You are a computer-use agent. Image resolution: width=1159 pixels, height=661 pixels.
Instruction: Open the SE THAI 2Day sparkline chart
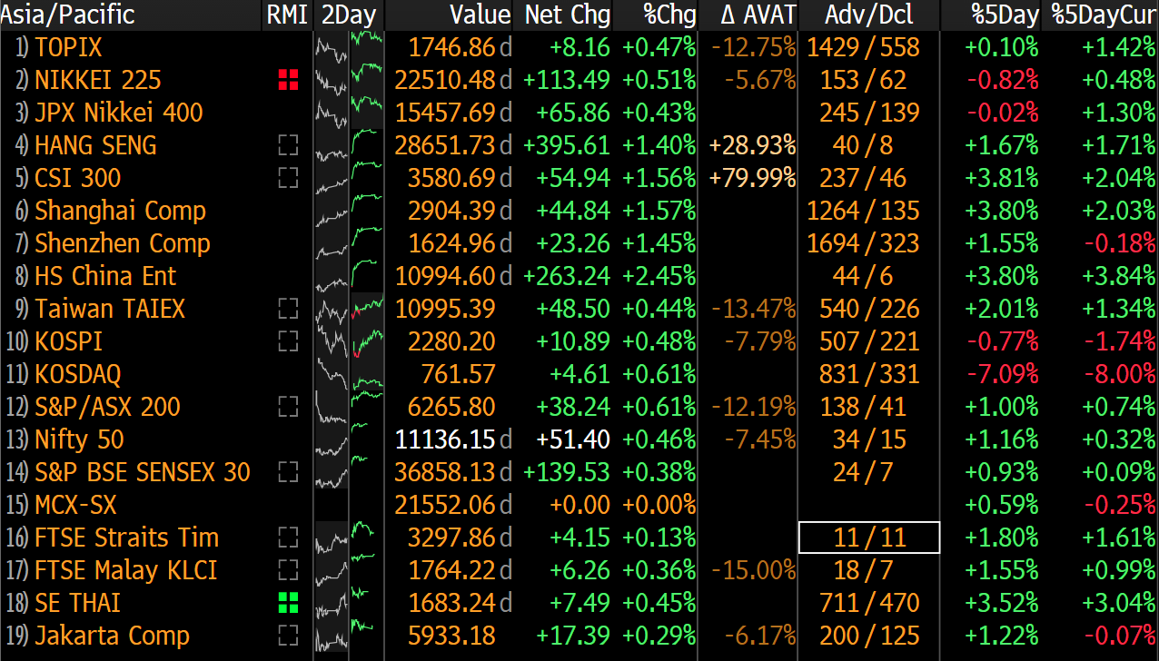click(349, 603)
